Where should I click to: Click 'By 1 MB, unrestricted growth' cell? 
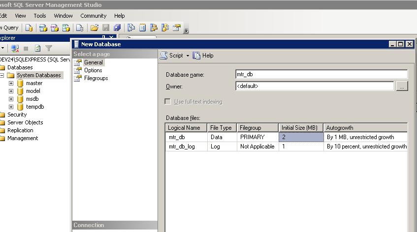(365, 137)
